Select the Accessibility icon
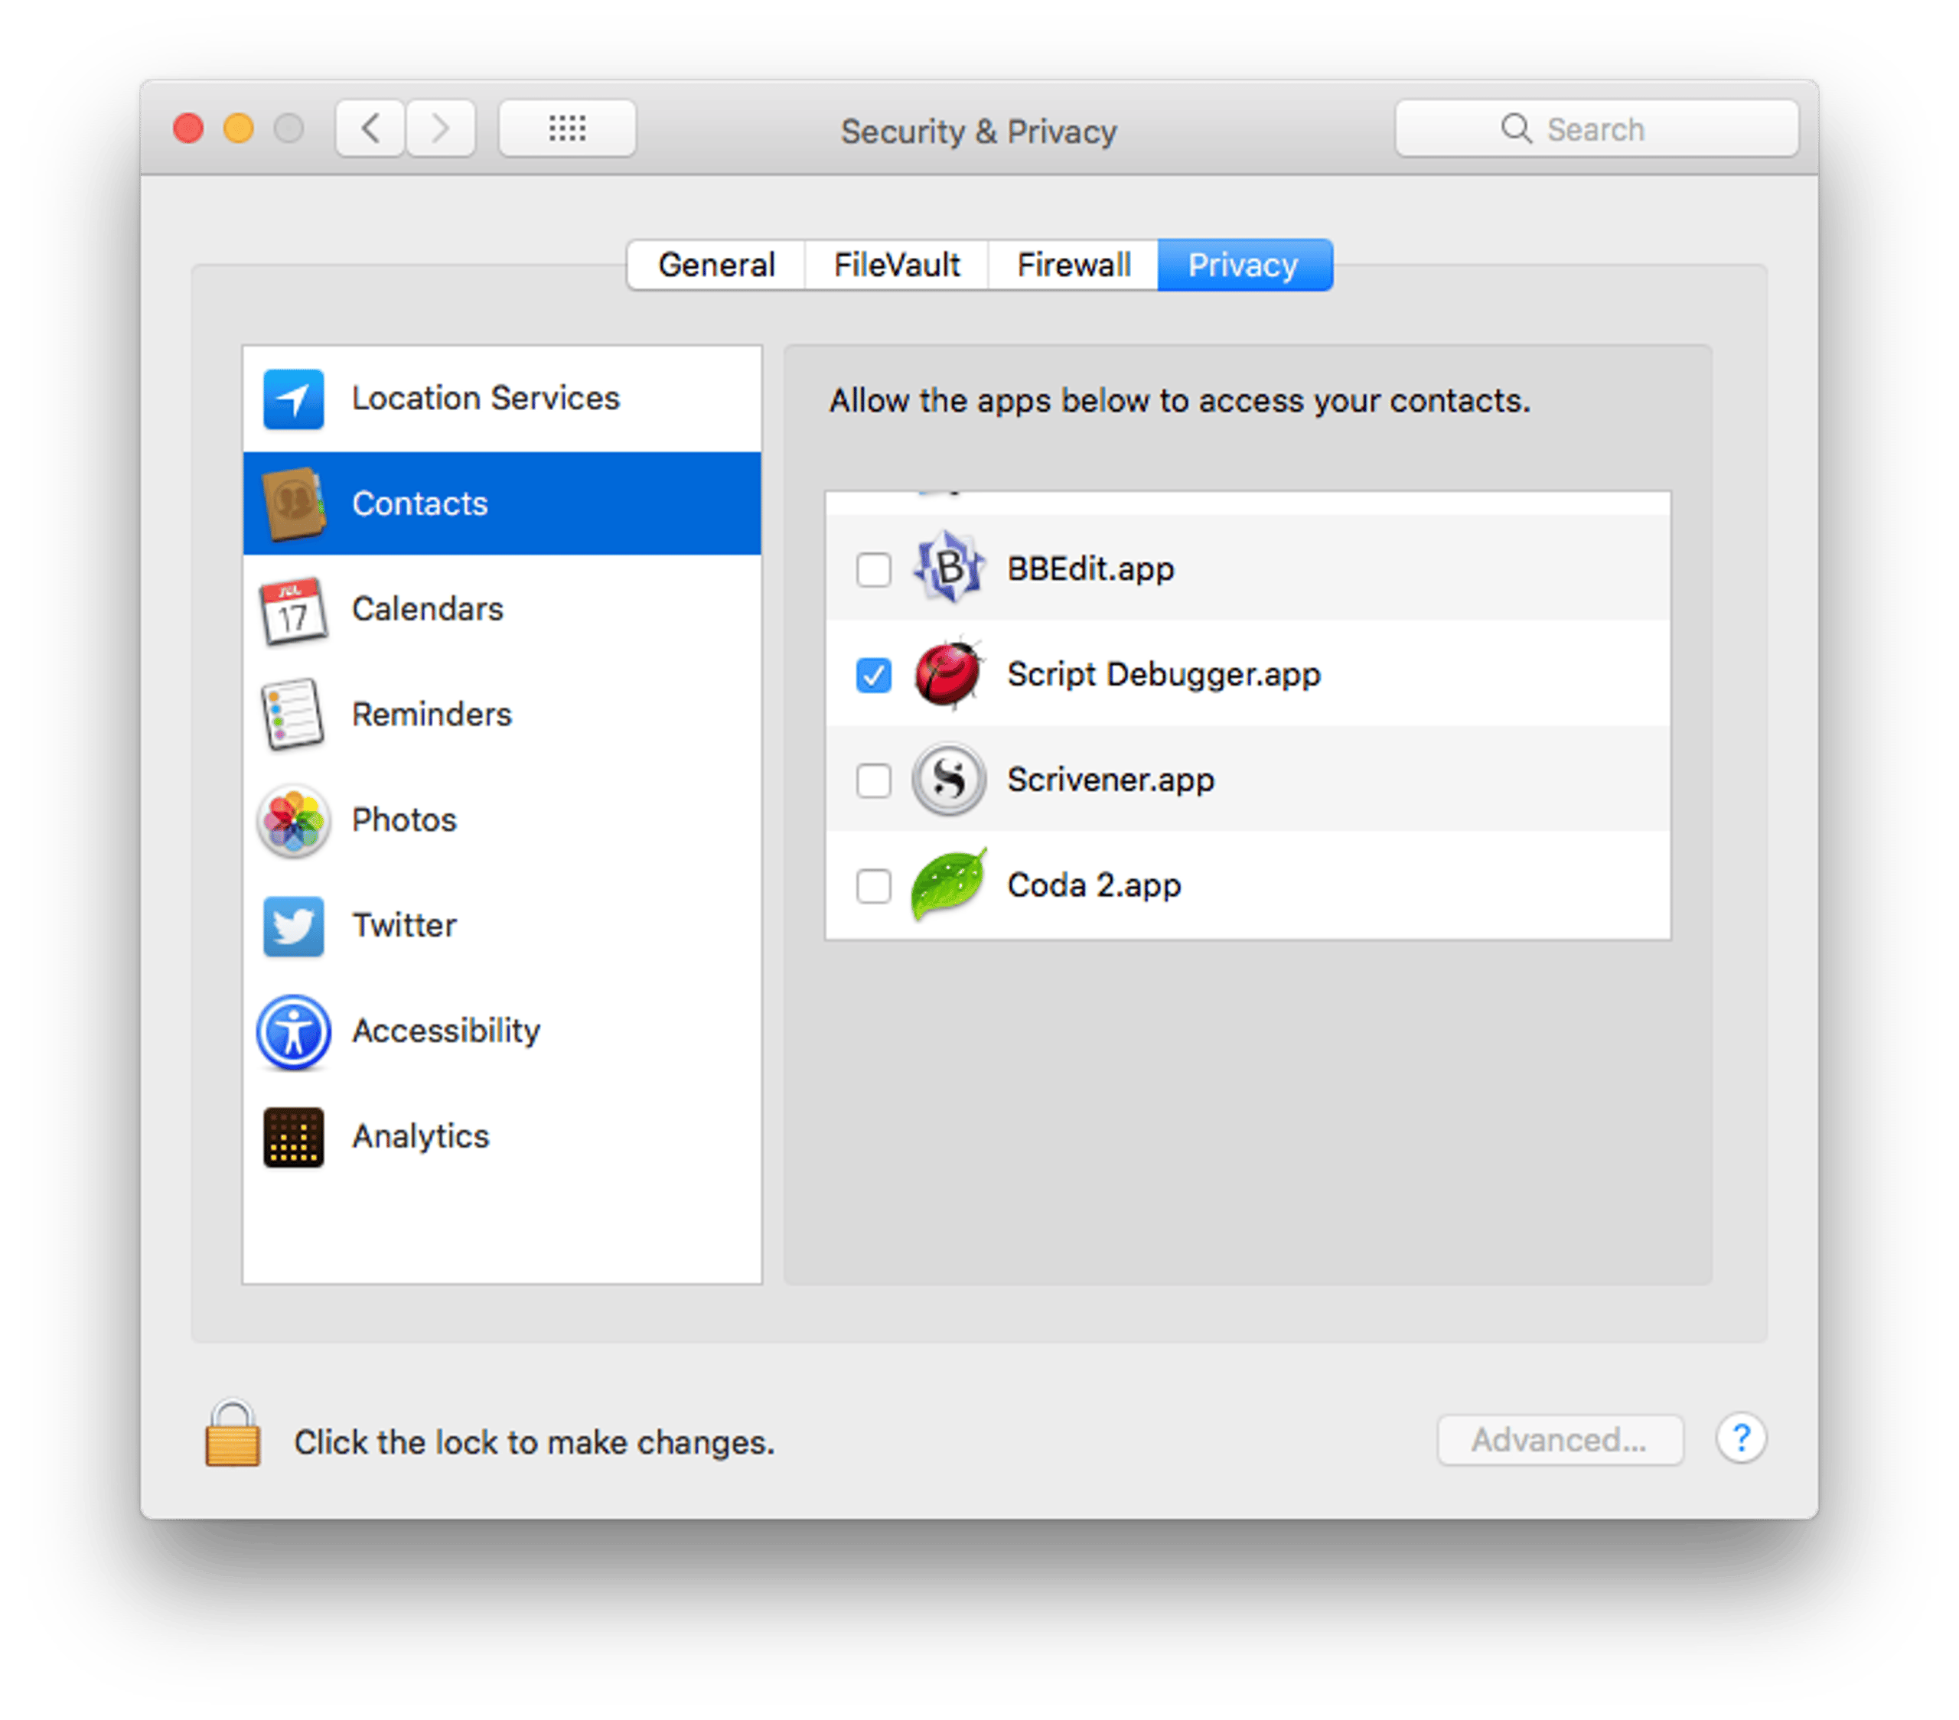 click(293, 1032)
